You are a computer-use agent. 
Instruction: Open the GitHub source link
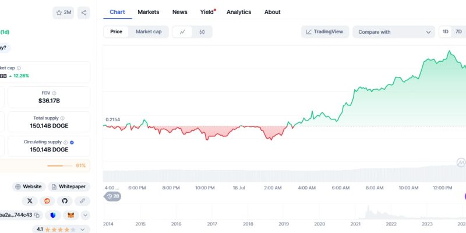[65, 201]
